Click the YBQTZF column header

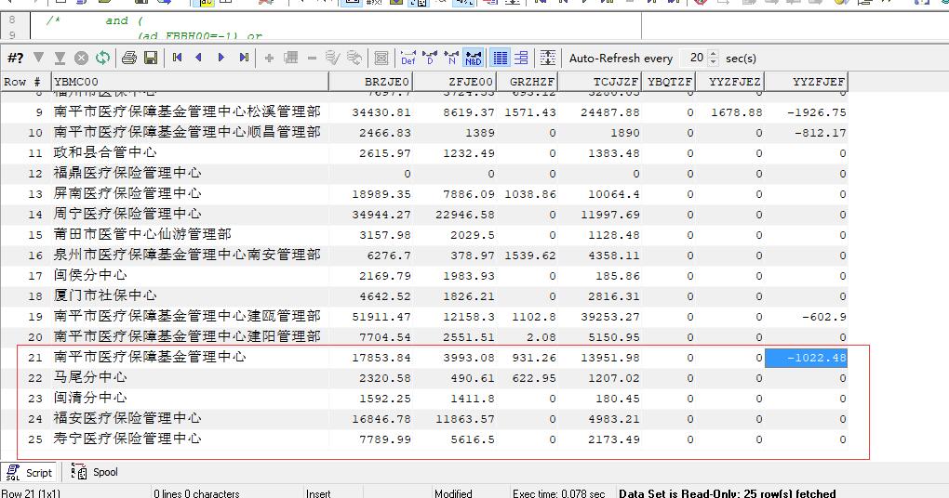(668, 82)
